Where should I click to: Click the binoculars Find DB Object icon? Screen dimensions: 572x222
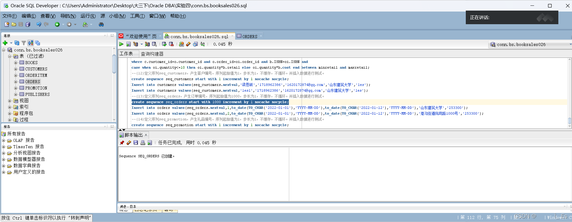(x=101, y=24)
